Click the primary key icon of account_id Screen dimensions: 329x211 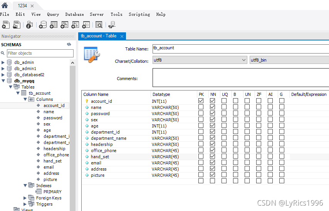(x=87, y=101)
